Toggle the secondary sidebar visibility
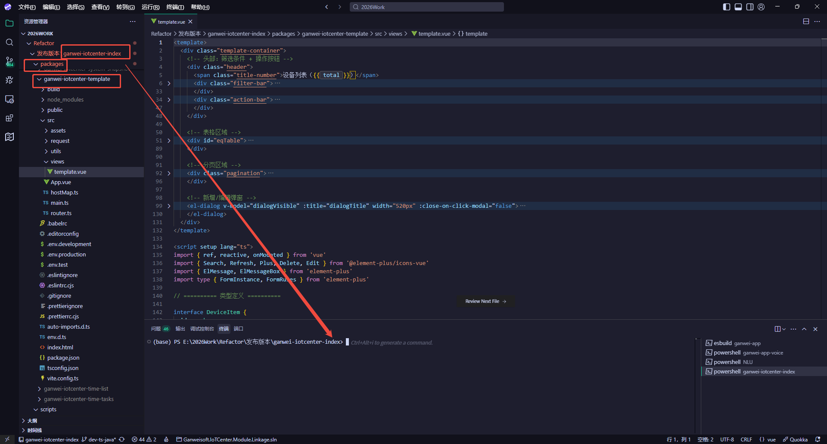The image size is (827, 444). point(750,7)
